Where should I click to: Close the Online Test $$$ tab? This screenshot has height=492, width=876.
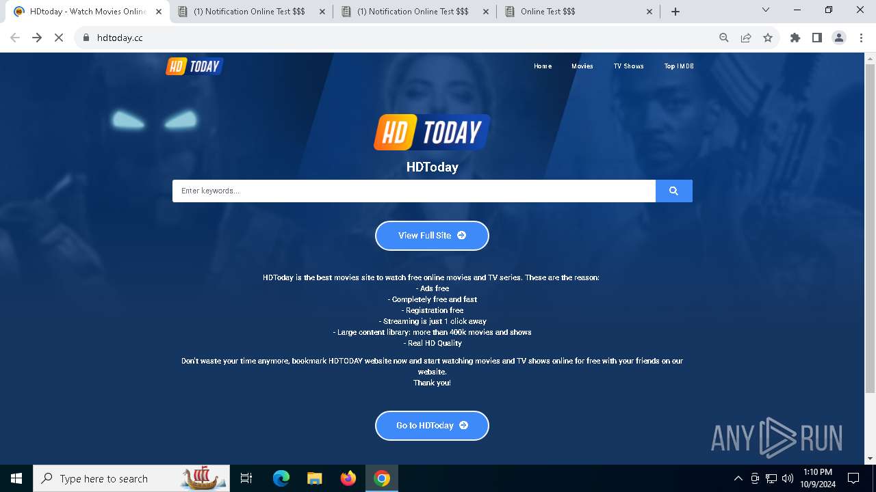point(649,12)
